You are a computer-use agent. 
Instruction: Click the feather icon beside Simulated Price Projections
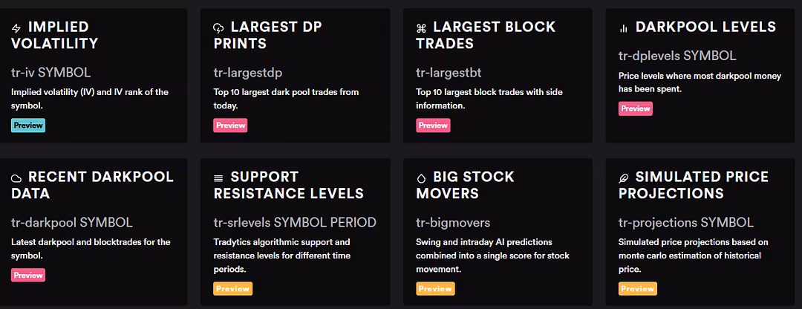pyautogui.click(x=624, y=178)
